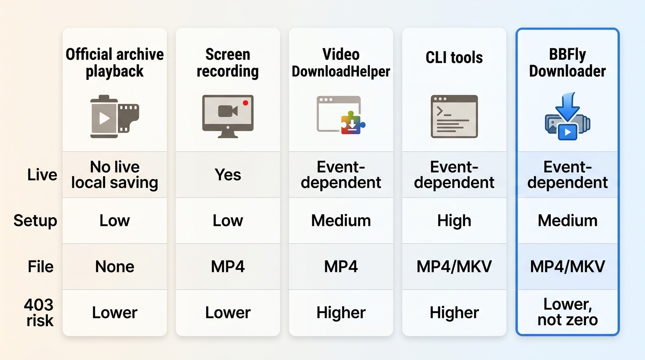The image size is (645, 360).
Task: Click "MP4" file cell for Video DownloadHelper
Action: tap(341, 267)
